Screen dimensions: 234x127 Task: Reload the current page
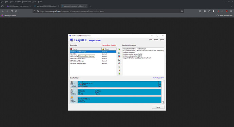[x=12, y=11]
